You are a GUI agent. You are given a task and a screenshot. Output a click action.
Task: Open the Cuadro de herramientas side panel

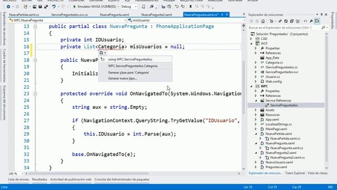click(x=4, y=65)
